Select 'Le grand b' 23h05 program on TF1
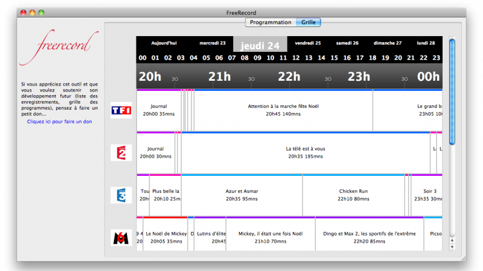The width and height of the screenshot is (483, 271). click(x=408, y=110)
